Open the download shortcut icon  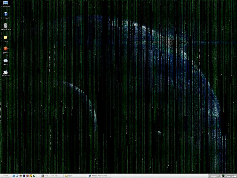coord(6,72)
